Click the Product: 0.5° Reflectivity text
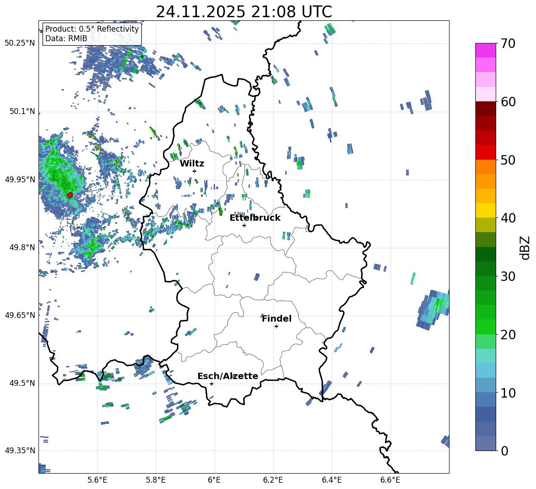536x489 pixels. point(92,29)
